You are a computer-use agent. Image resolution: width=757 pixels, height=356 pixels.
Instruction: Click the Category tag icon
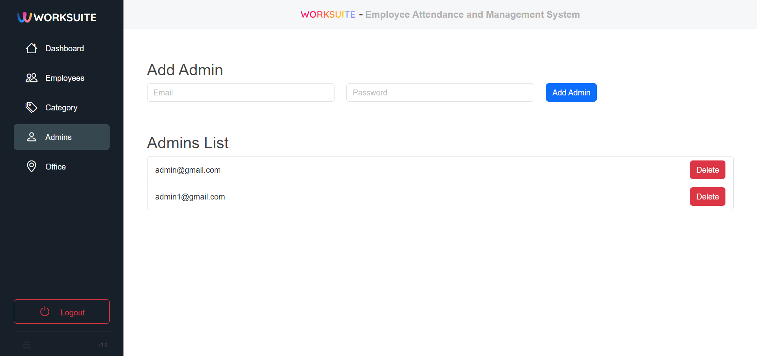pos(32,107)
